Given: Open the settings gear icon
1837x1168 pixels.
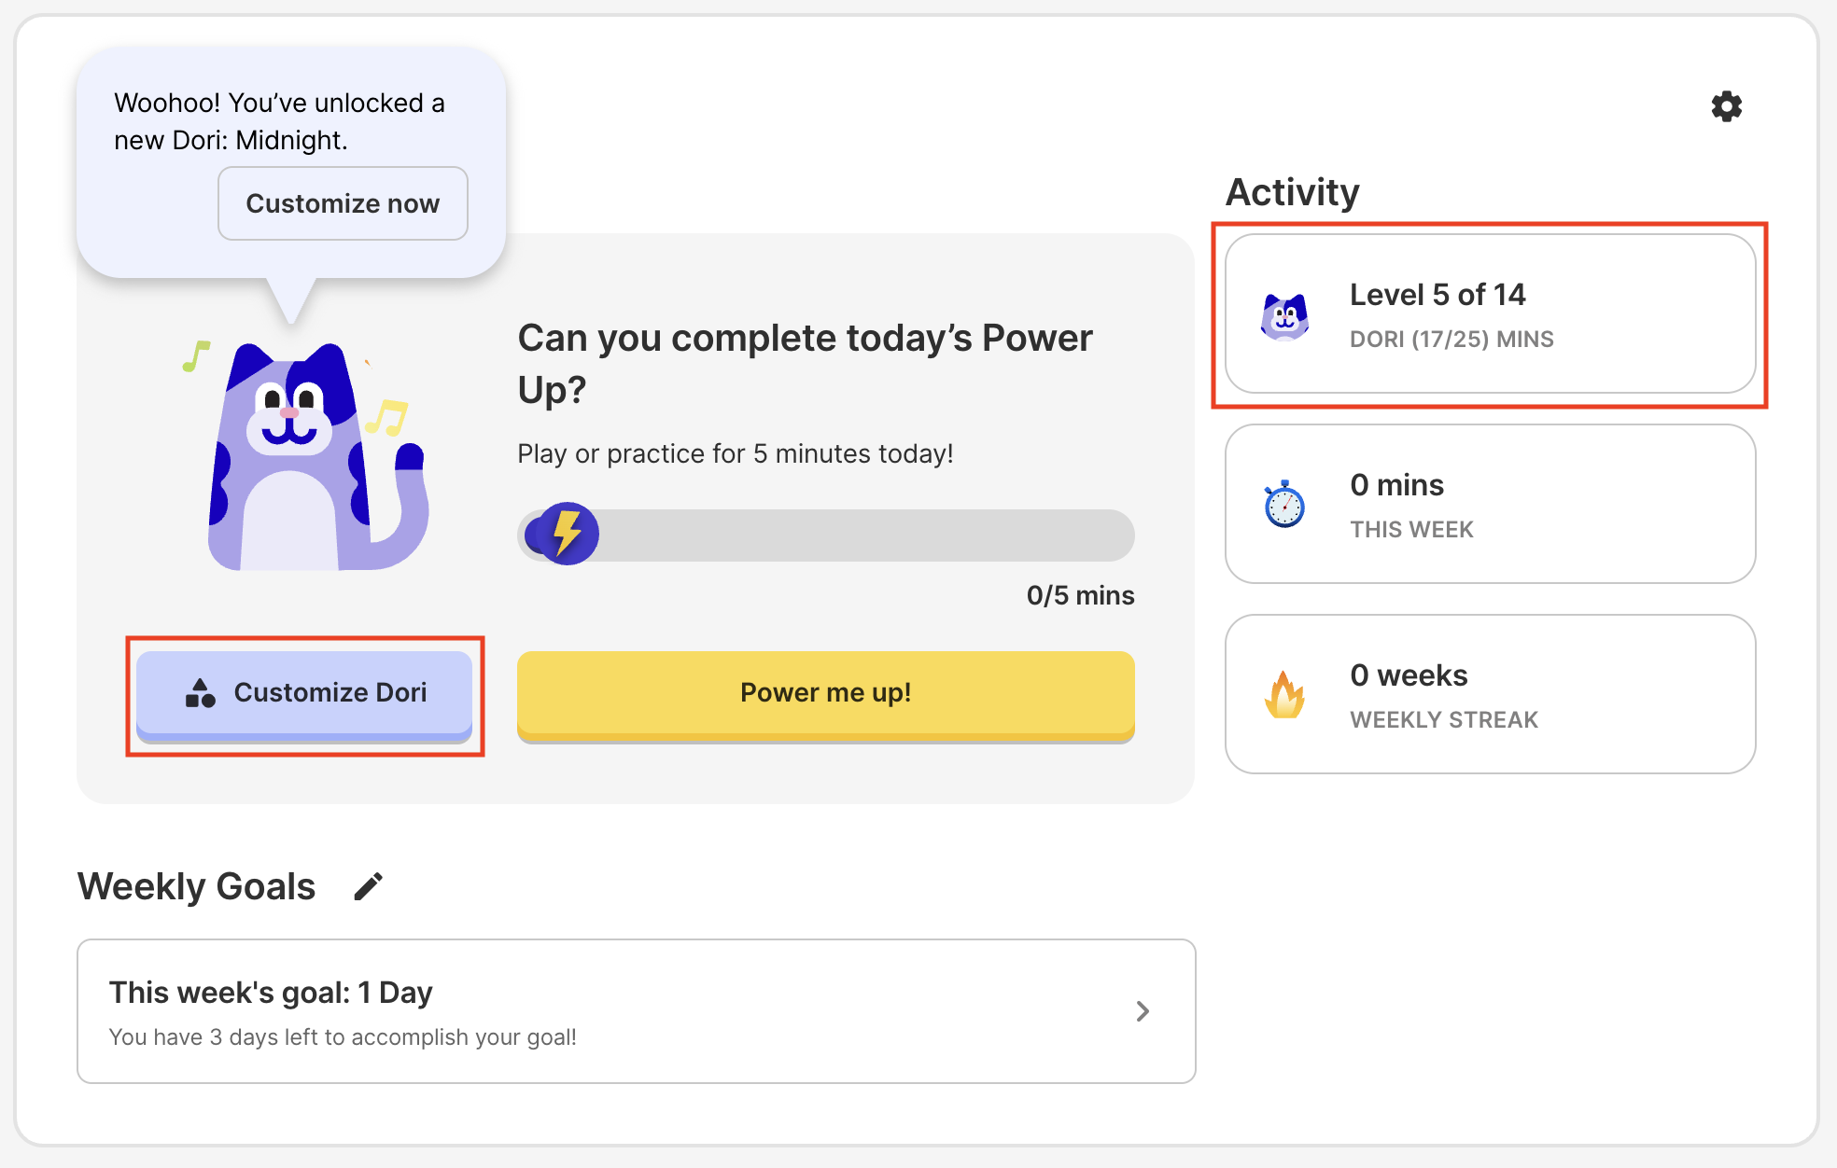Looking at the screenshot, I should coord(1726,106).
